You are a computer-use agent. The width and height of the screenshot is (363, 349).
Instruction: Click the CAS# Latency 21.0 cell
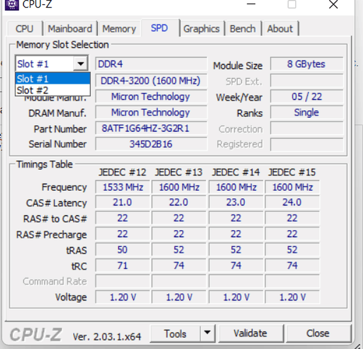click(x=122, y=203)
